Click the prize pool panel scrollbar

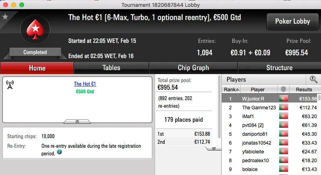click(x=219, y=108)
